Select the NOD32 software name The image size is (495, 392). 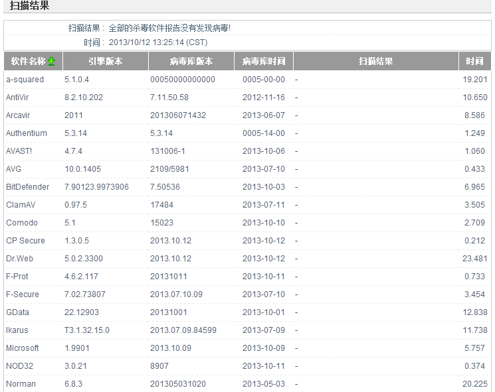click(x=19, y=366)
